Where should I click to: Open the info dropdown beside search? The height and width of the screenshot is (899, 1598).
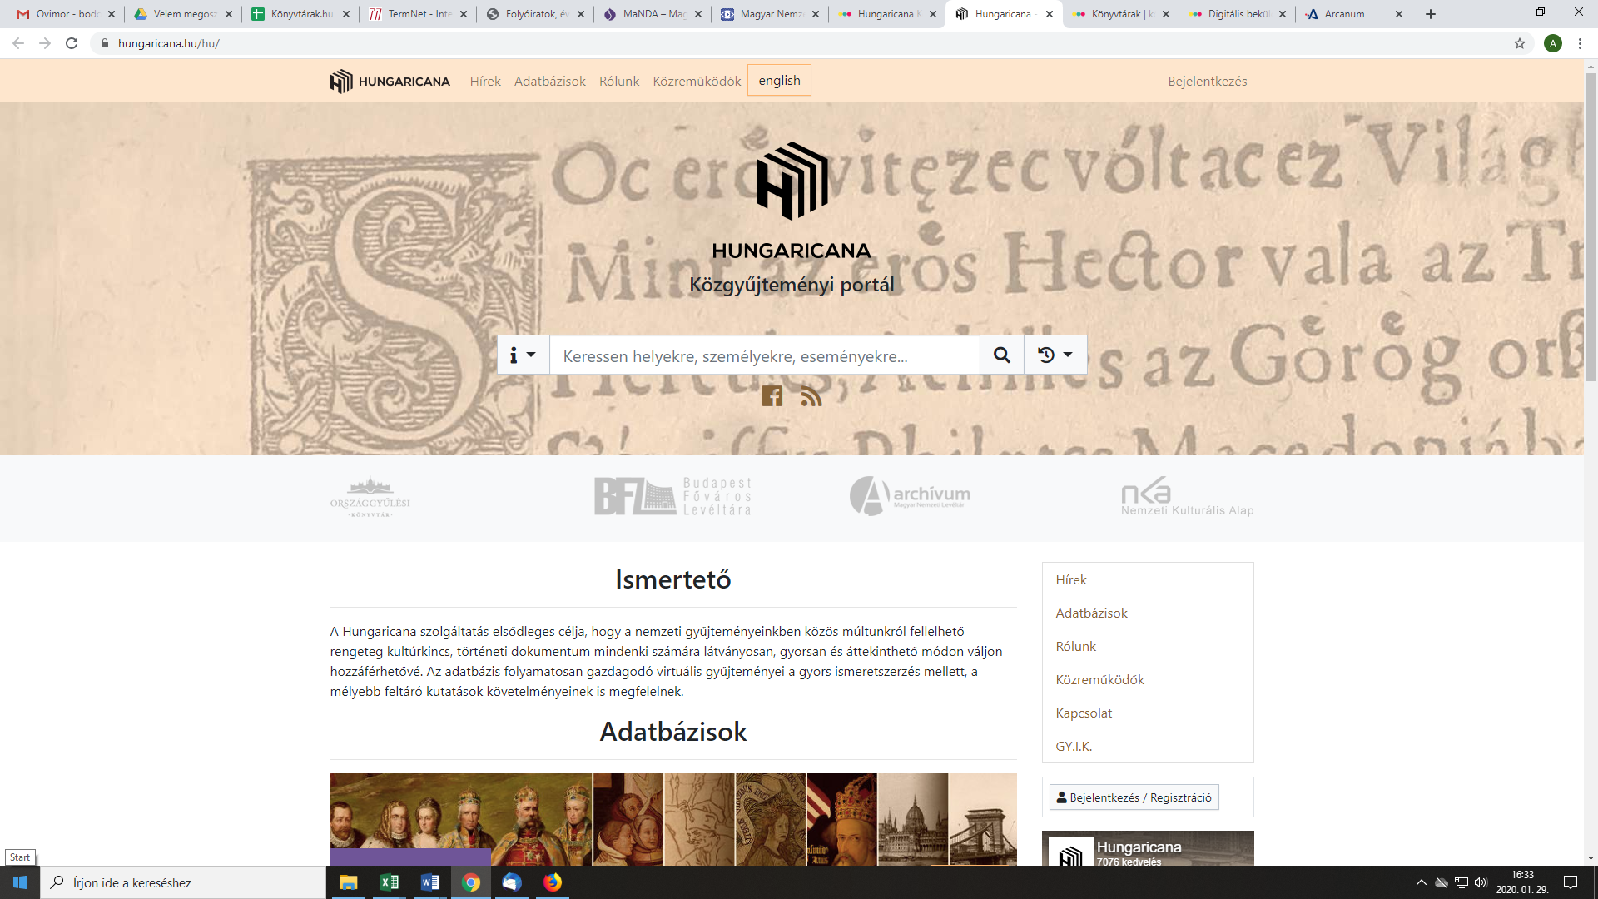(x=523, y=355)
